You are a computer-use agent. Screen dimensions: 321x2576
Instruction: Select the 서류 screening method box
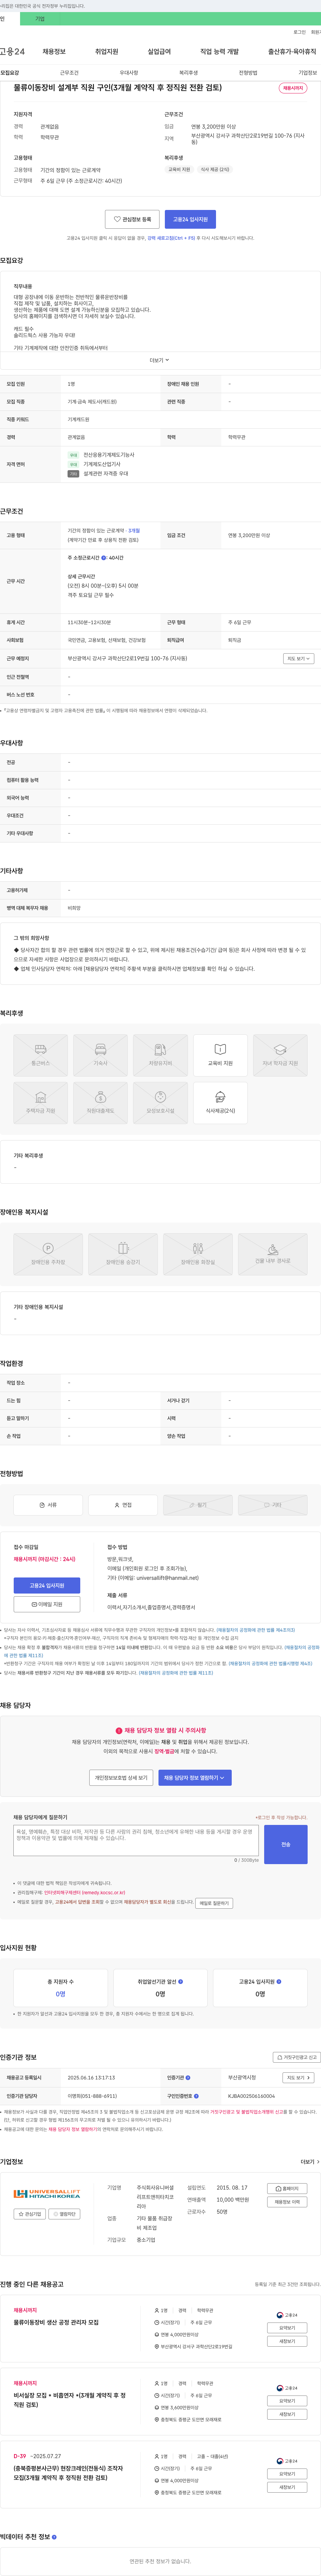point(48,1505)
